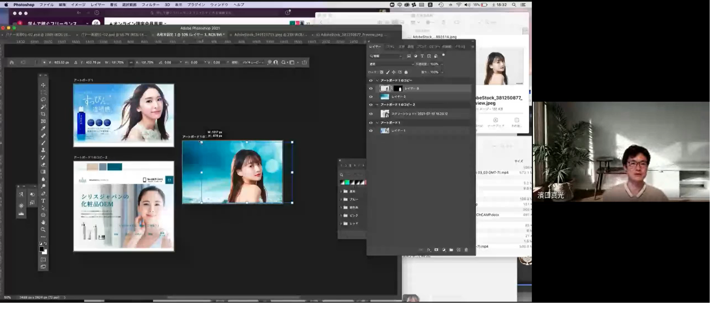Click the X position field in options bar
Screen dimensions: 711x310
[x=61, y=62]
